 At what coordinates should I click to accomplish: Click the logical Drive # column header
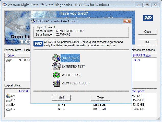click(x=24, y=91)
